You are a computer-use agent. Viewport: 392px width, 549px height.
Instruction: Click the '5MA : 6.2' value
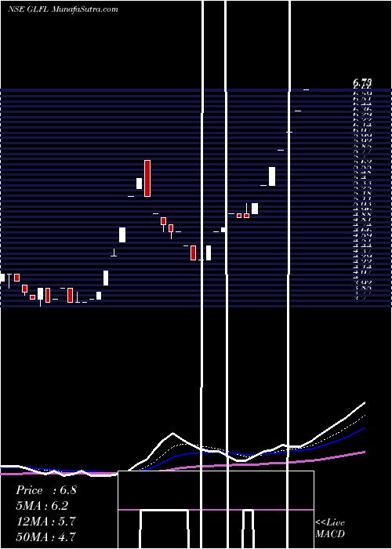pyautogui.click(x=42, y=506)
